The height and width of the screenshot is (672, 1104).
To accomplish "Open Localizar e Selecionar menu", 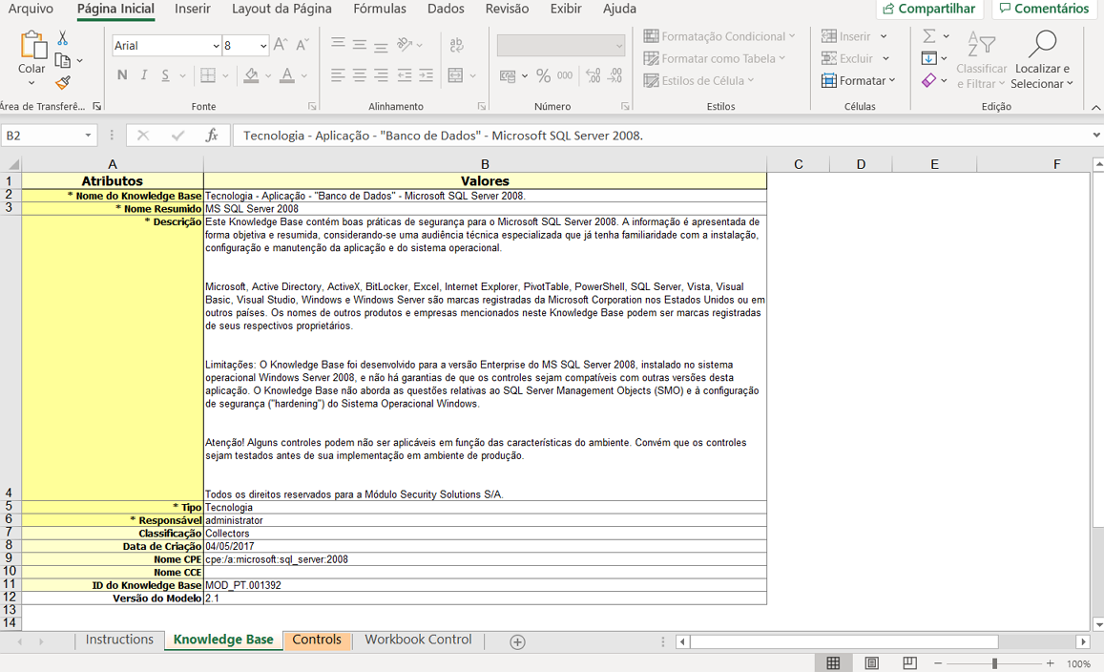I will [x=1042, y=60].
